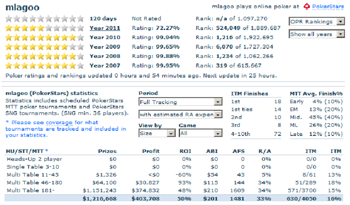The height and width of the screenshot is (205, 350).
Task: Click the grey stars for 120 days
Action: 45,19
